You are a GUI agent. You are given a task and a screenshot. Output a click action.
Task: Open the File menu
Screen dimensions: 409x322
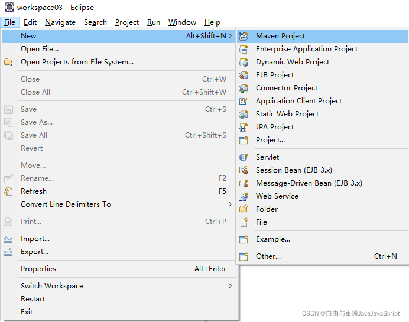[x=9, y=22]
